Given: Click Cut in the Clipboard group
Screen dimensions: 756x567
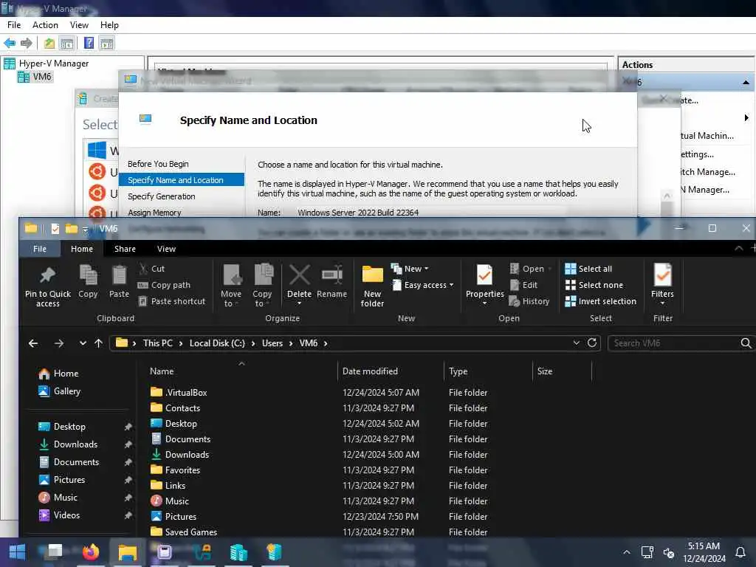Looking at the screenshot, I should [152, 269].
